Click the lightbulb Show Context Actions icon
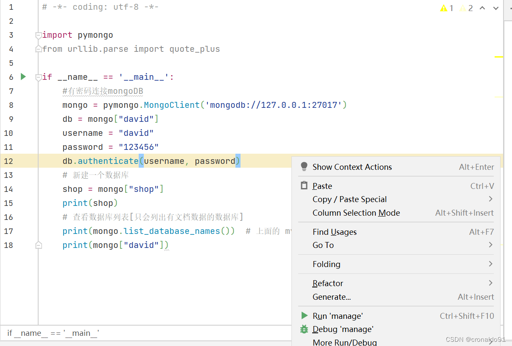The image size is (512, 346). coord(304,167)
